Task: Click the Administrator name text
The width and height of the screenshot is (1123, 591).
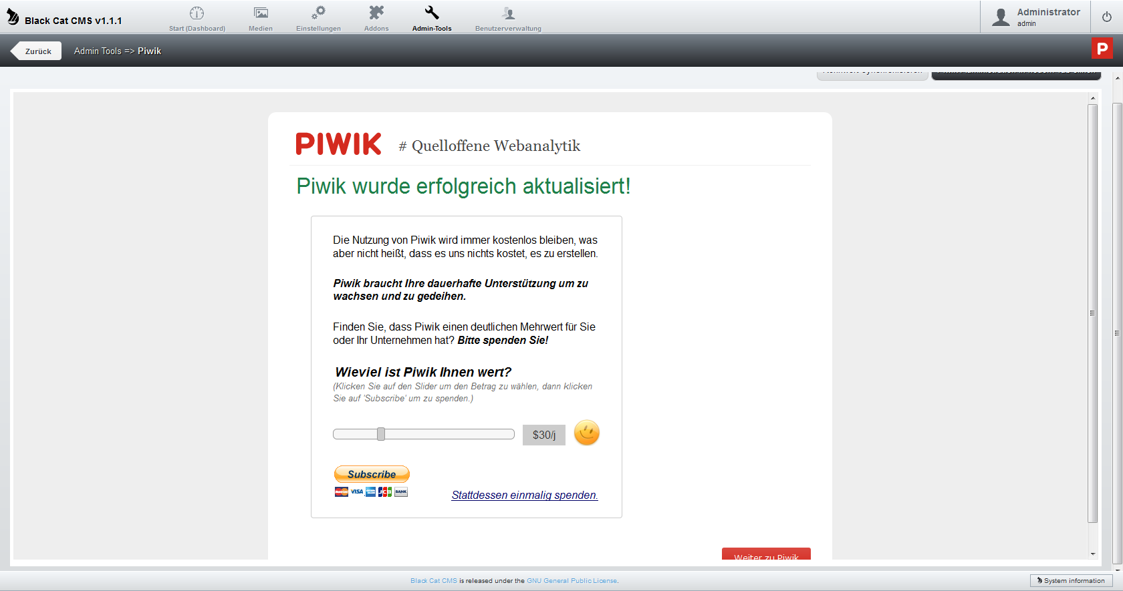Action: (x=1048, y=12)
